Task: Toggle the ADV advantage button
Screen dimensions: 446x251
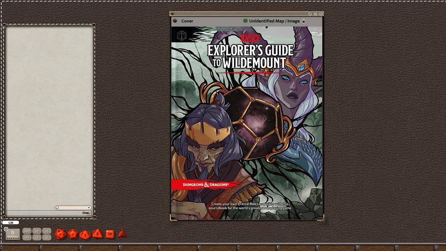Action: pyautogui.click(x=27, y=231)
